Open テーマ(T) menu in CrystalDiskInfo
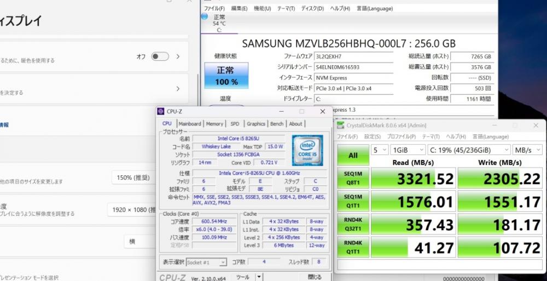Image resolution: width=547 pixels, height=281 pixels. pos(286,8)
